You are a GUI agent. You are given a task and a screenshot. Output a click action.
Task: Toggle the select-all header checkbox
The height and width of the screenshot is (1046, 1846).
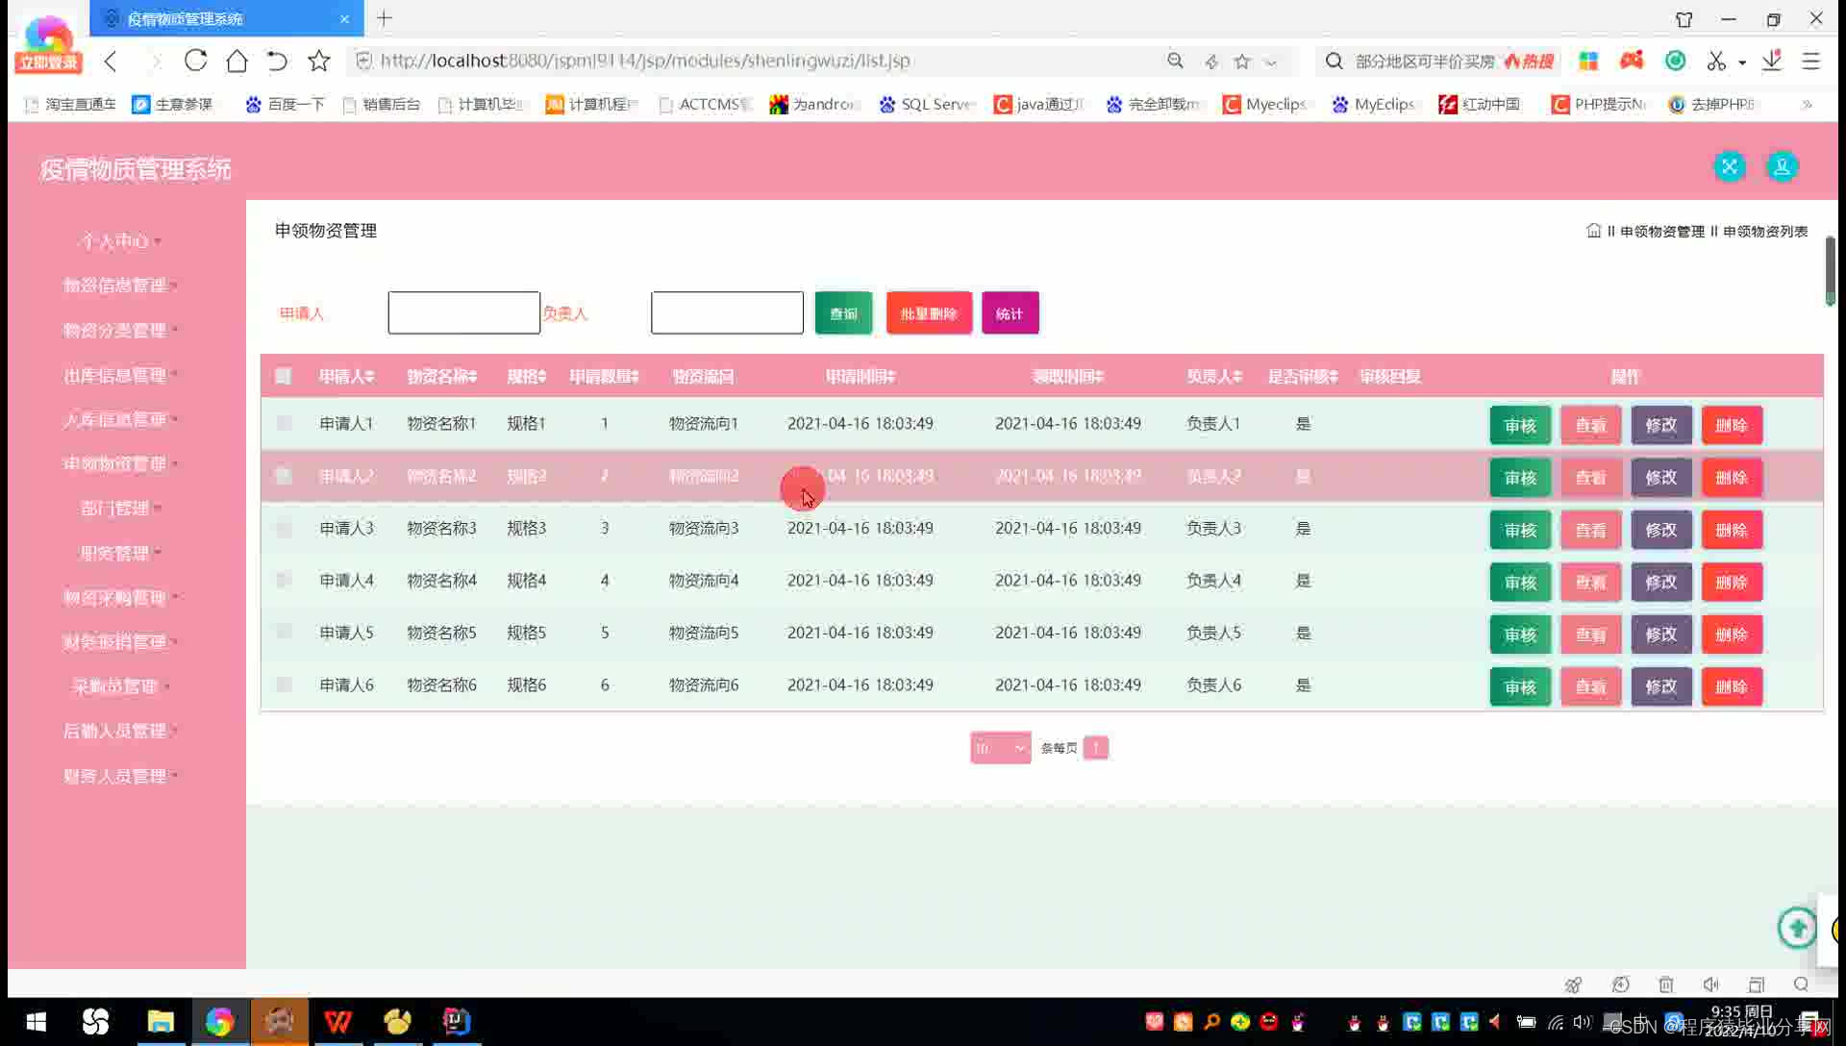[x=283, y=376]
